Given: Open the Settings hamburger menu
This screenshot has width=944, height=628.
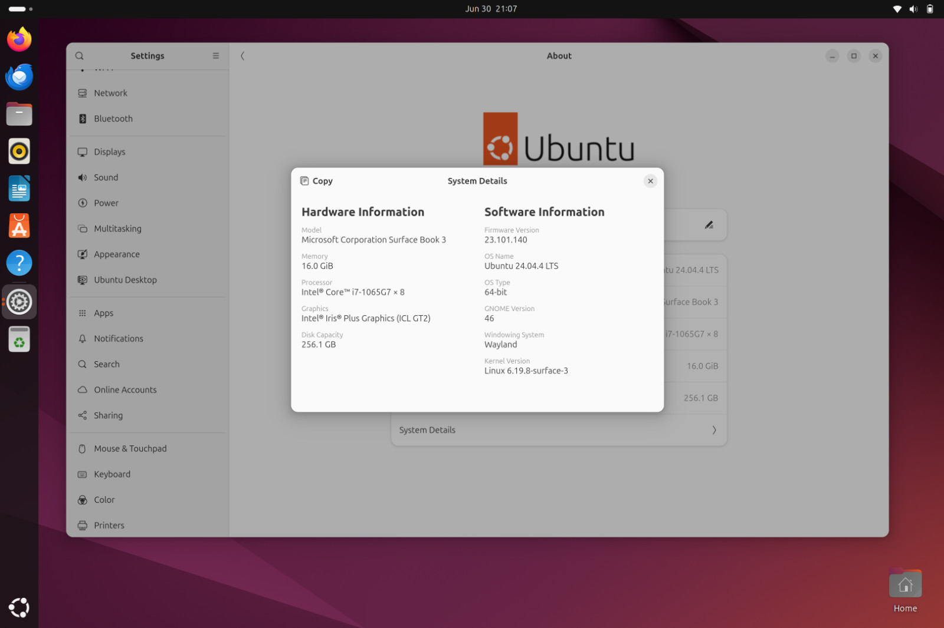Looking at the screenshot, I should point(215,56).
